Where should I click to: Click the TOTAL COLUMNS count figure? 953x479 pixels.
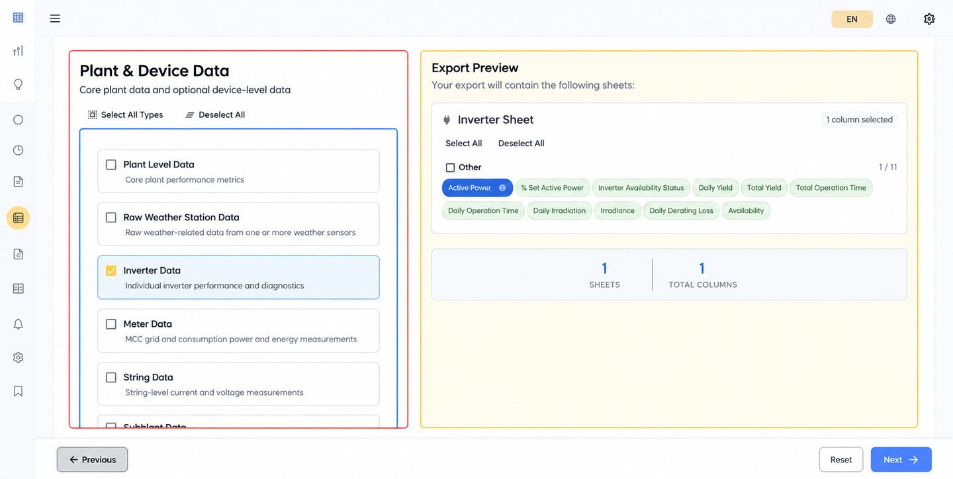(702, 268)
